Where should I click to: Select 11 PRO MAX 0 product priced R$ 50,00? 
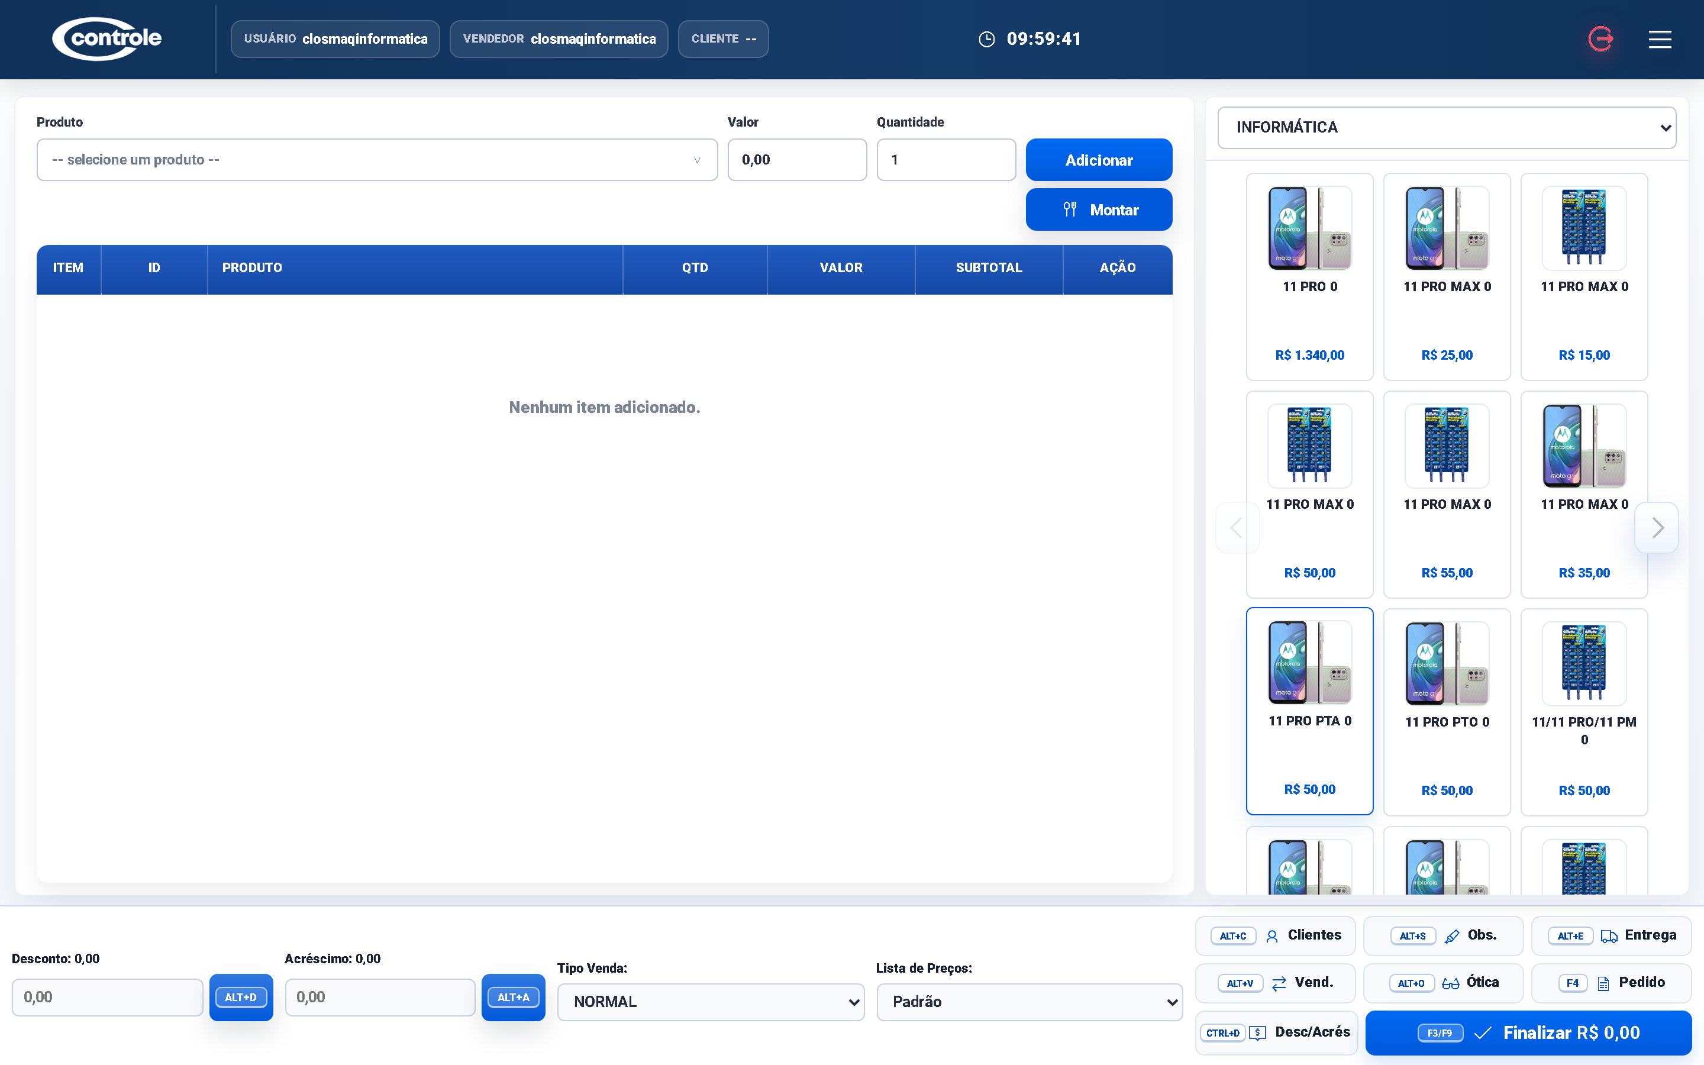point(1309,495)
